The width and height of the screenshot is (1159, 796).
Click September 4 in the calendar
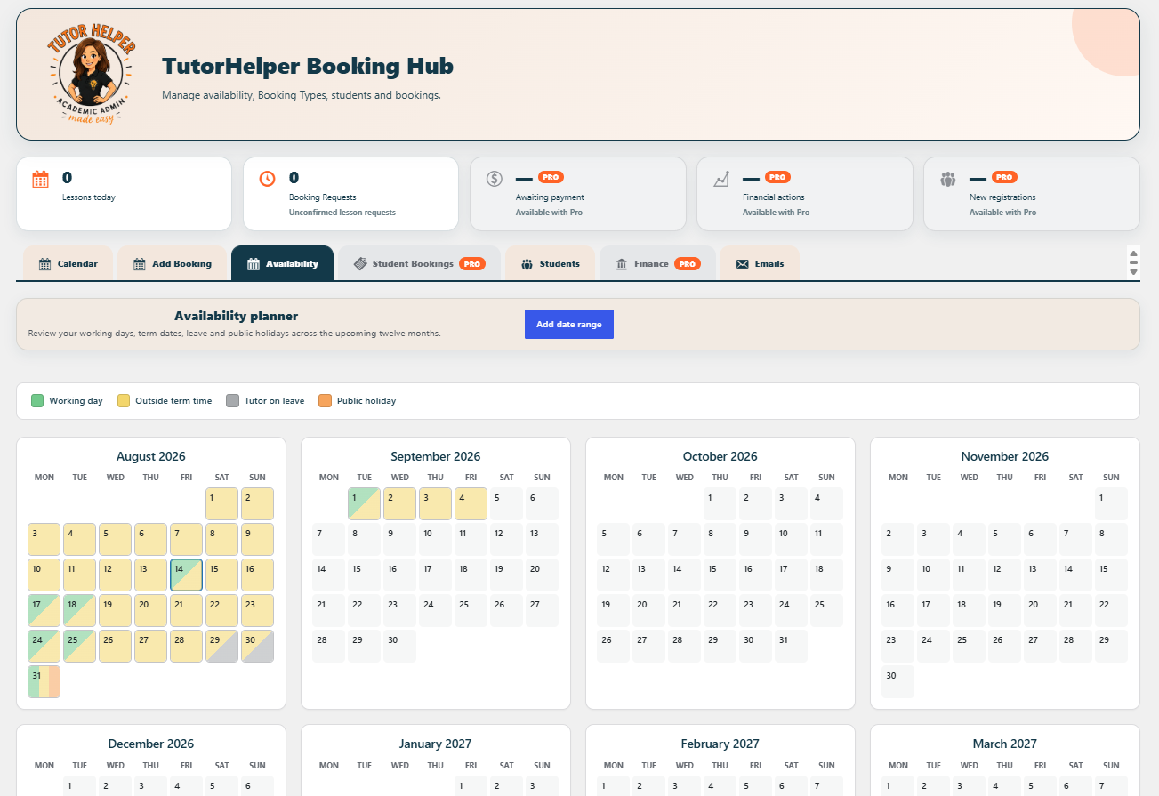(471, 504)
